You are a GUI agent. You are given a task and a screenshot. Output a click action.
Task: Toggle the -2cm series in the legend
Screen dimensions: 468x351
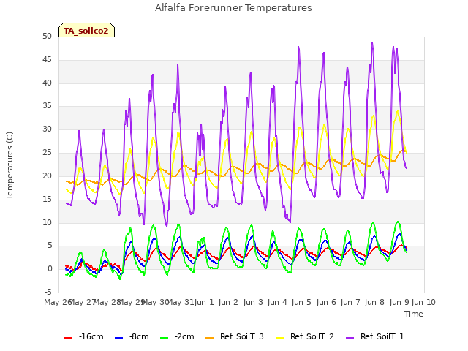[177, 336]
